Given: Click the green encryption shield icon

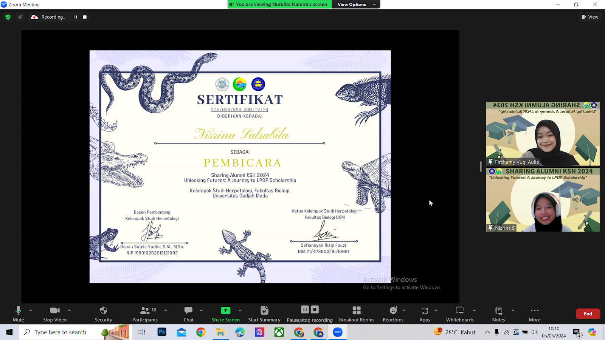Looking at the screenshot, I should [x=8, y=17].
